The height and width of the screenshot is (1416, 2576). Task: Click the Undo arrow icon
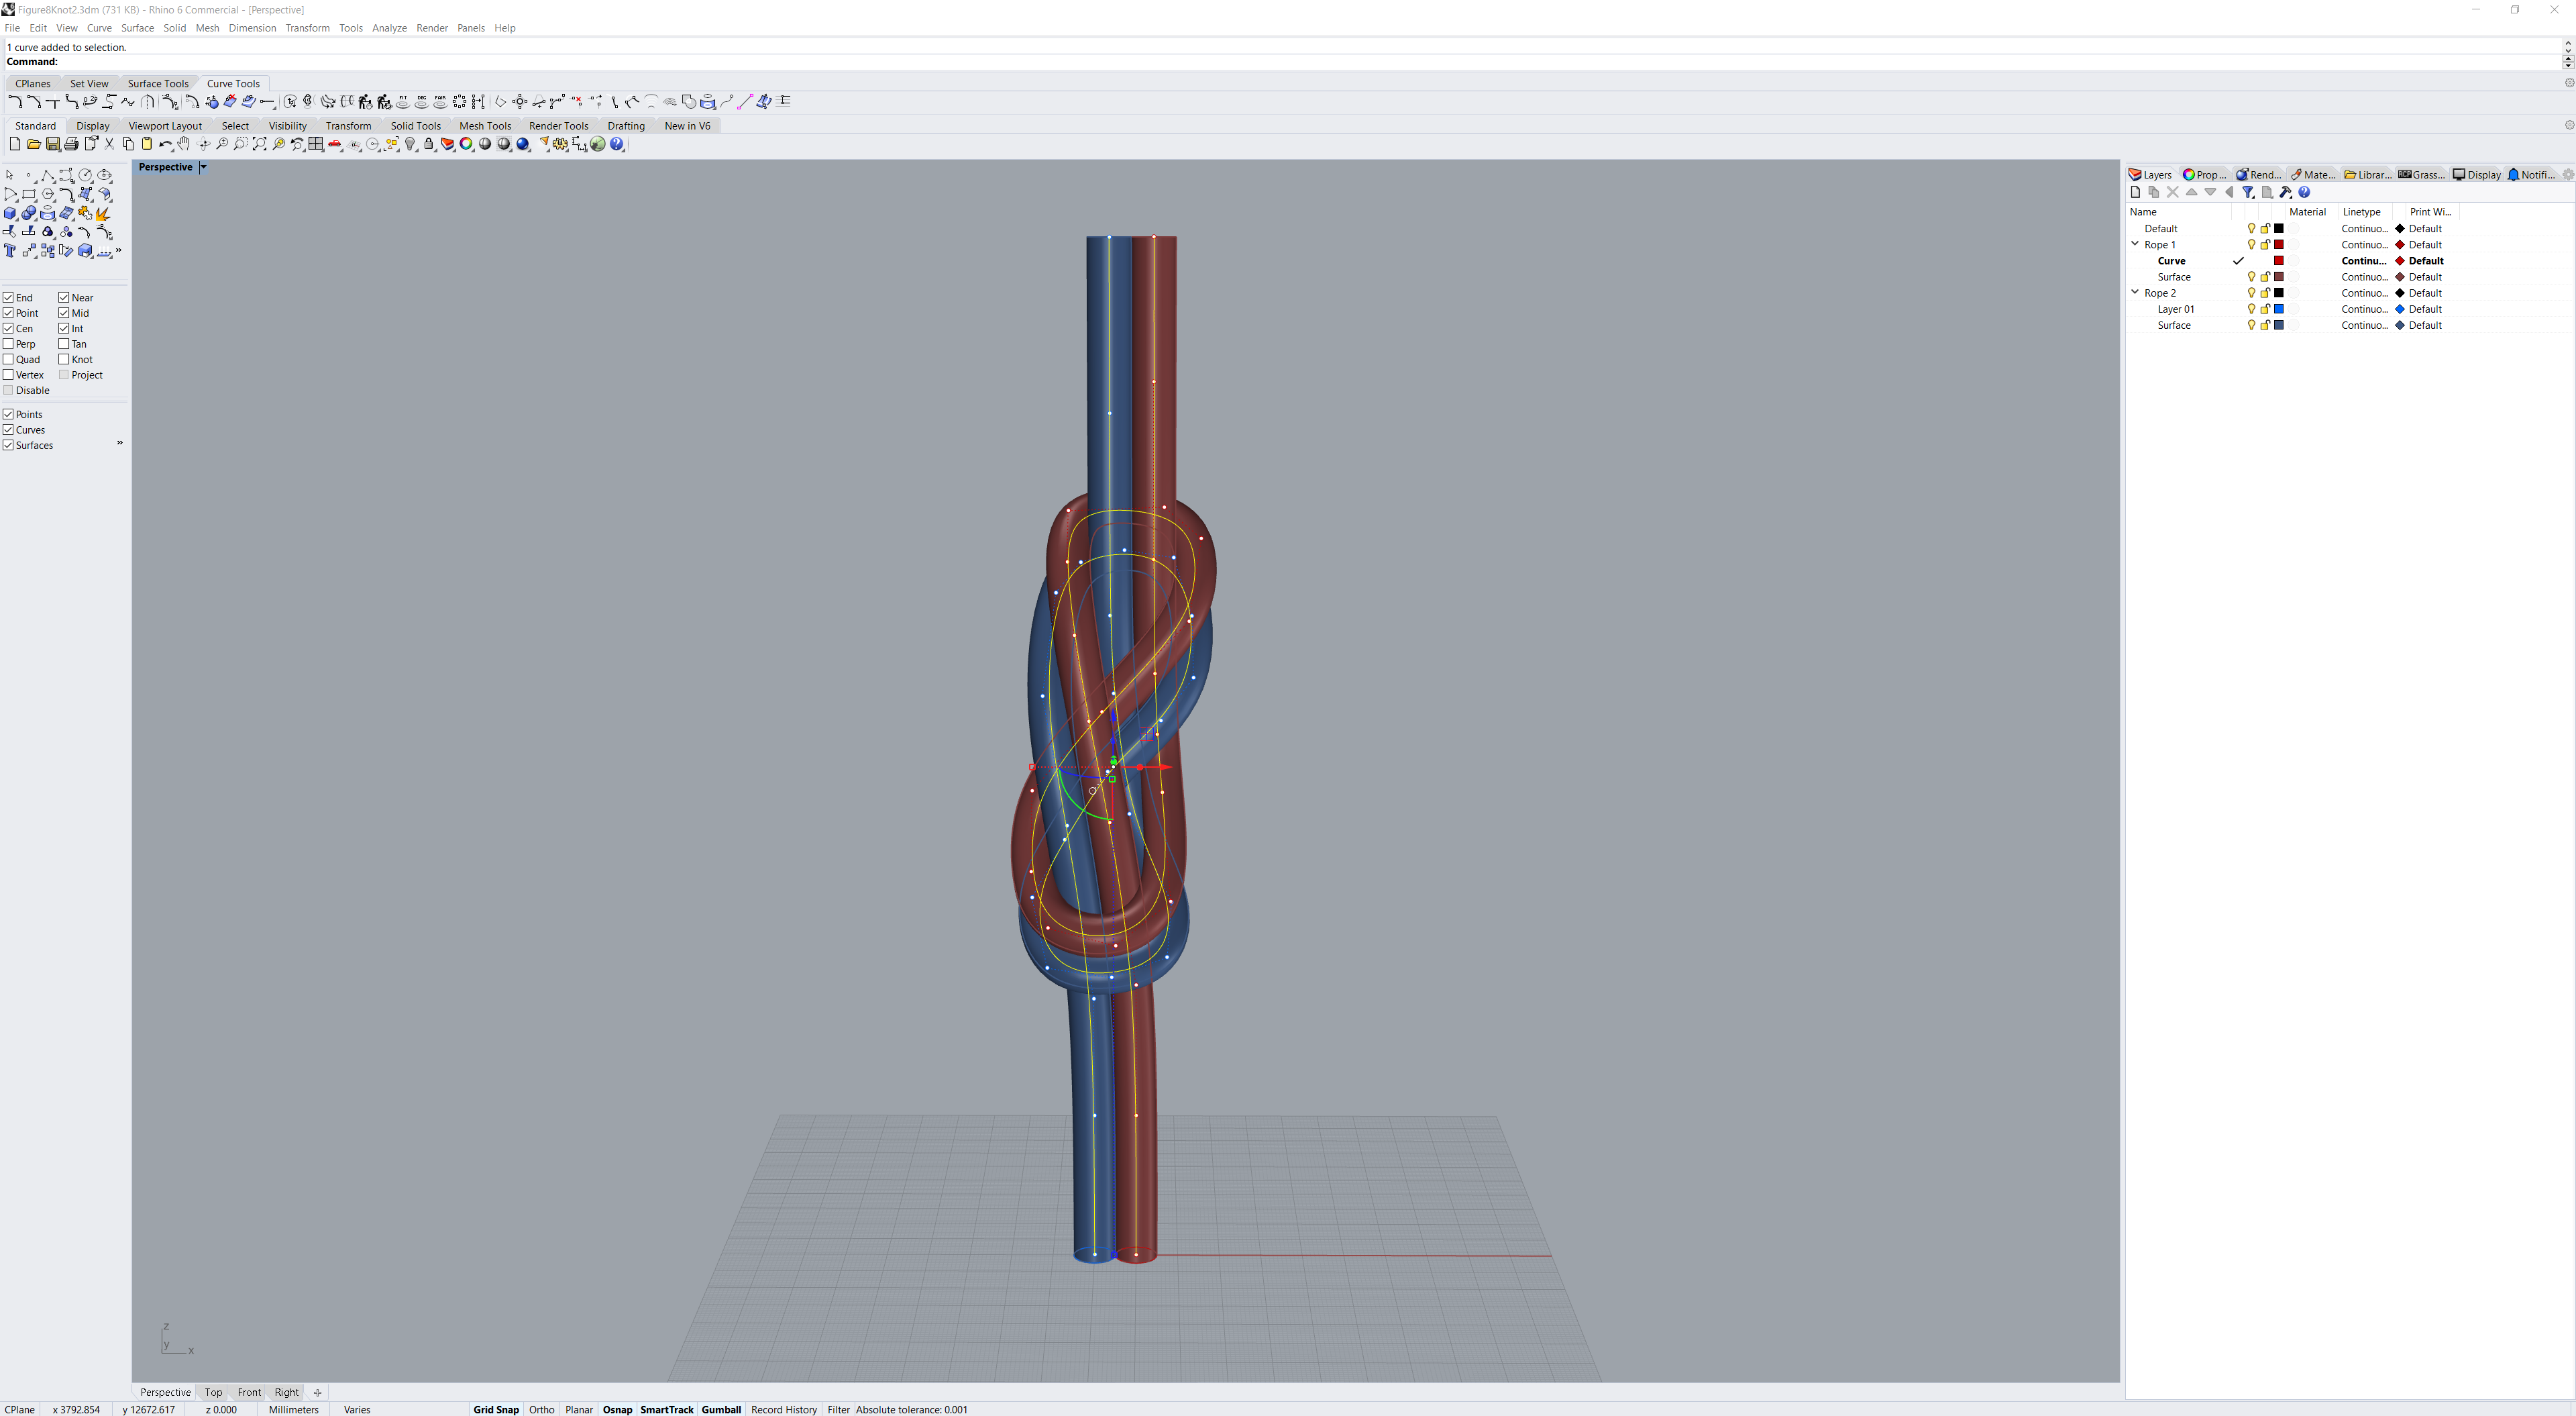[165, 144]
